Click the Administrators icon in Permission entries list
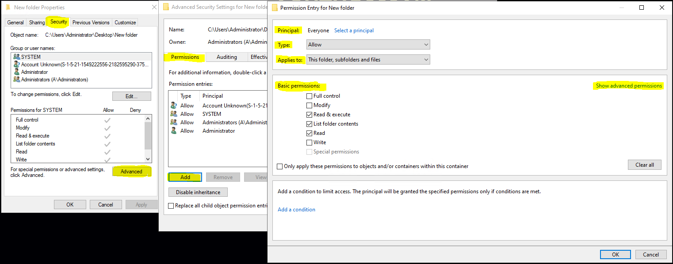This screenshot has height=264, width=673. click(173, 122)
